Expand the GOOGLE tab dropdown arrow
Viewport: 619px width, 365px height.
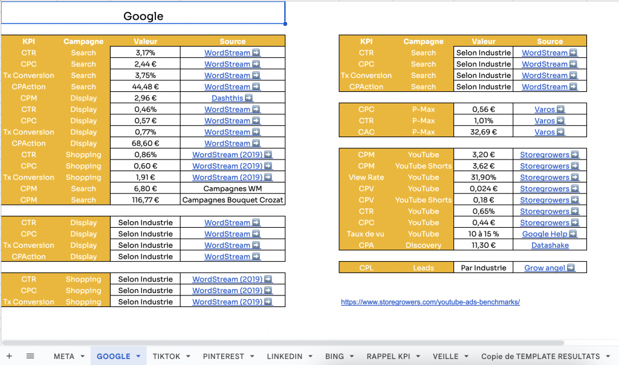(x=138, y=357)
